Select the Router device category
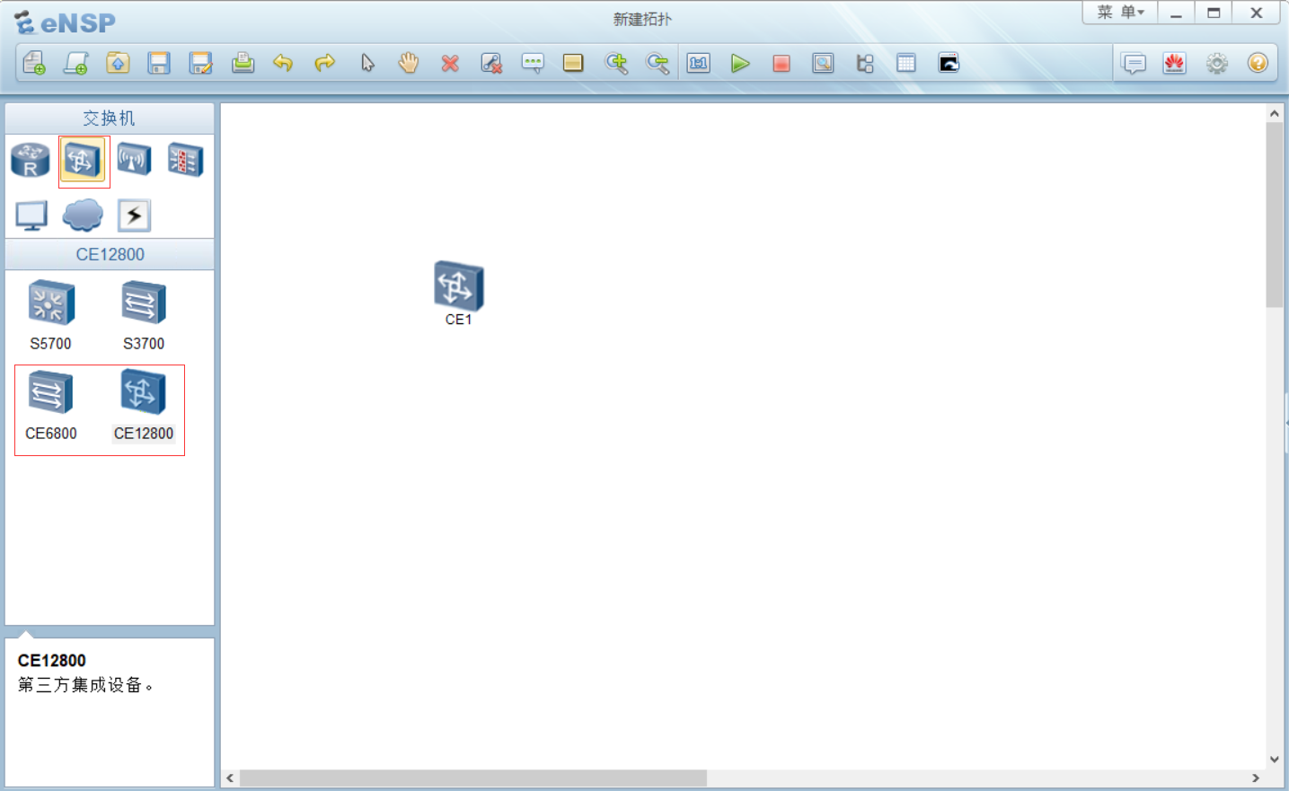1289x791 pixels. [x=31, y=161]
